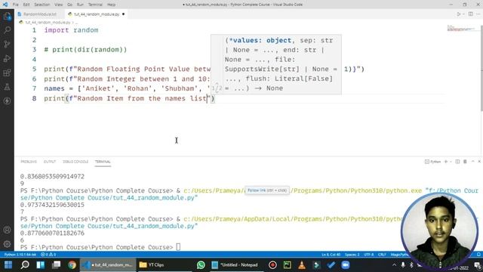The image size is (483, 272).
Task: Click the Ln, Col cursor position indicator
Action: (331, 255)
